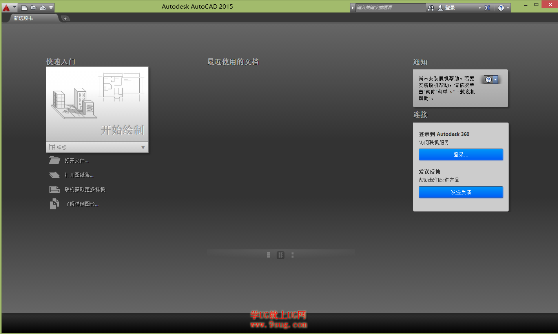Screen dimensions: 558x334
Task: Expand the help dropdown arrow in title bar
Action: point(508,8)
